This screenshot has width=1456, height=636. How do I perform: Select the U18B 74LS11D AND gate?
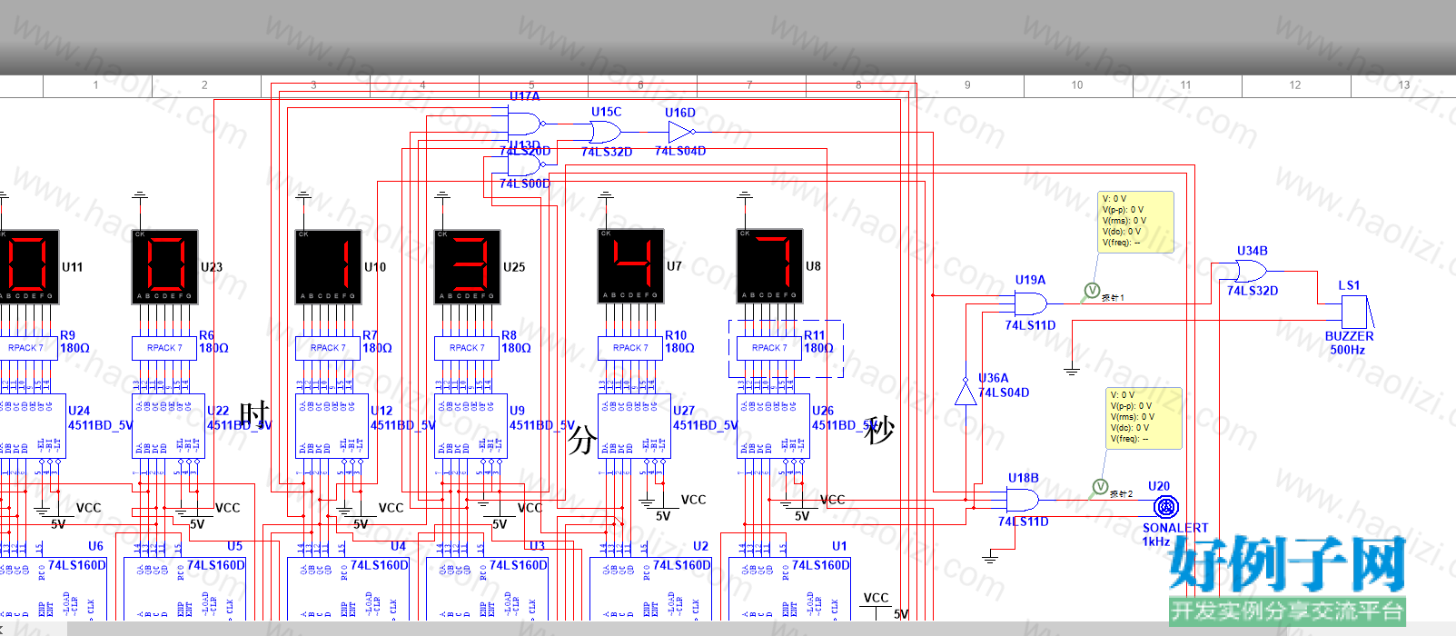click(1024, 500)
